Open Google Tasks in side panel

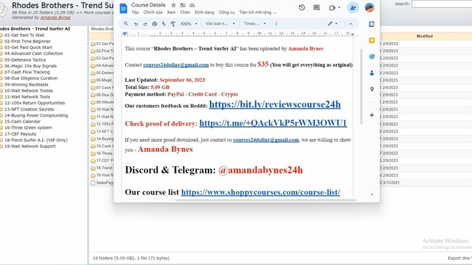[x=372, y=56]
